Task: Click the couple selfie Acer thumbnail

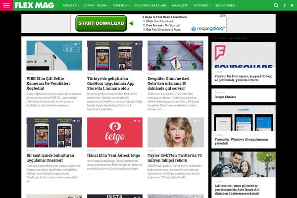Action: tap(244, 164)
